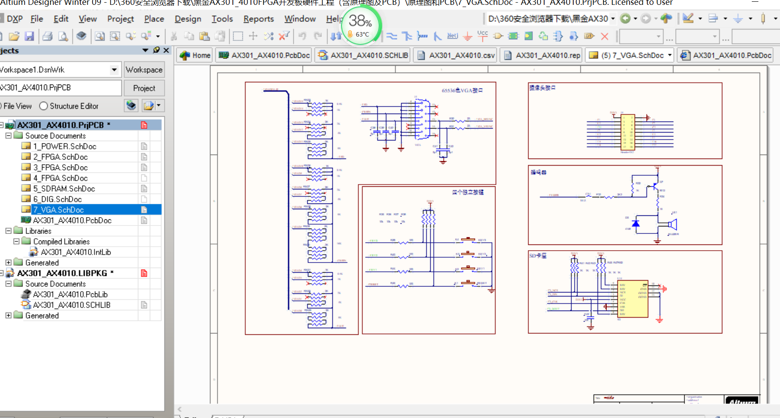Navigate the hierarchy with the up/down arrows icon

336,36
